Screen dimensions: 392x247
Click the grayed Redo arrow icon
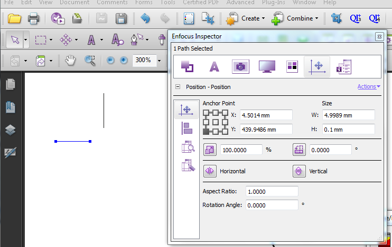[165, 18]
